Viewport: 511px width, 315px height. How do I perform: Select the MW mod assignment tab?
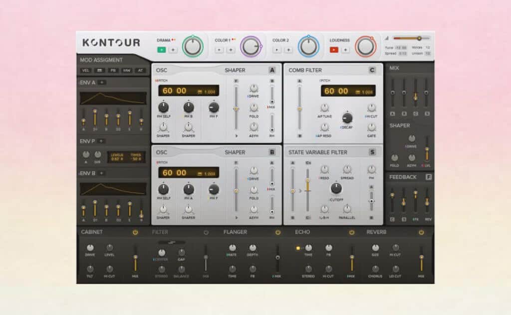[x=127, y=70]
